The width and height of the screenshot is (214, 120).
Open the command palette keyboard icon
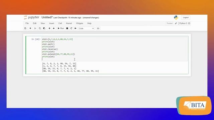[98, 28]
